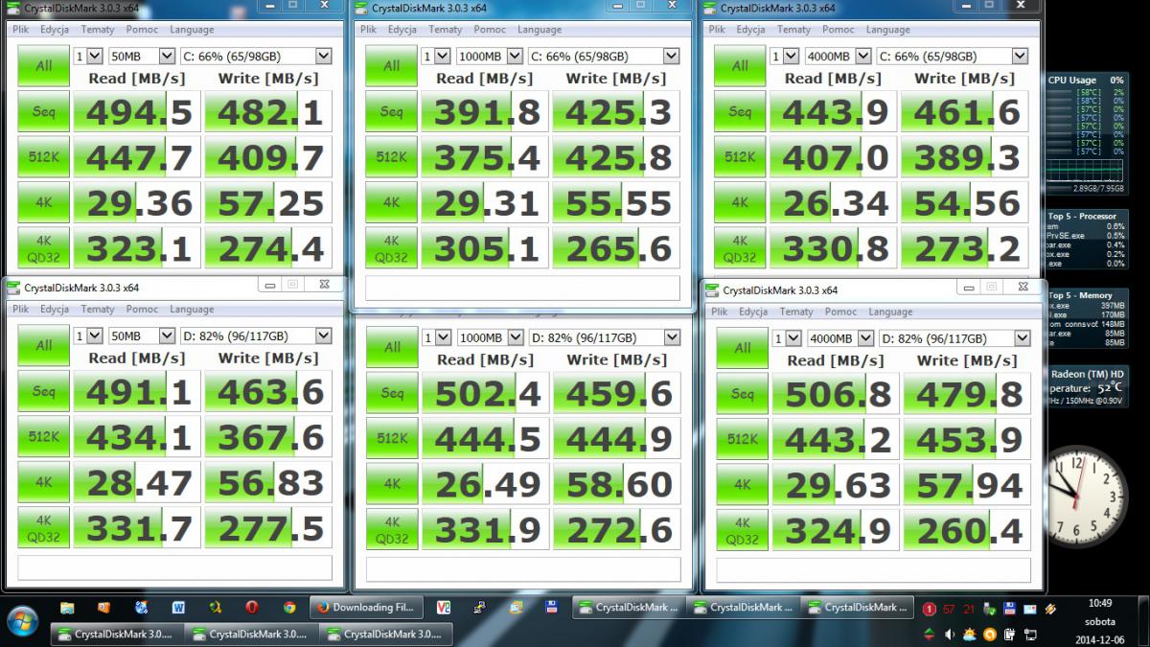Run 512K test in C: 4000MB window
Image resolution: width=1150 pixels, height=647 pixels.
740,157
